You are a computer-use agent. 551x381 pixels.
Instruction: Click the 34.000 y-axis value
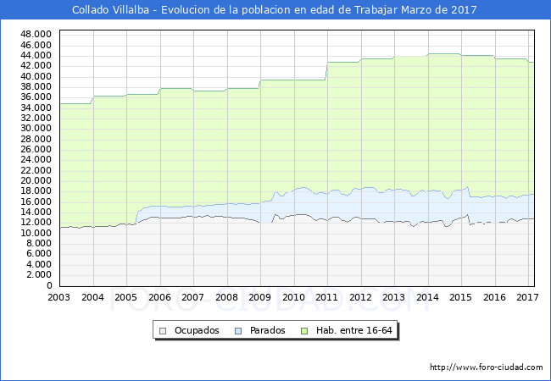(x=36, y=108)
